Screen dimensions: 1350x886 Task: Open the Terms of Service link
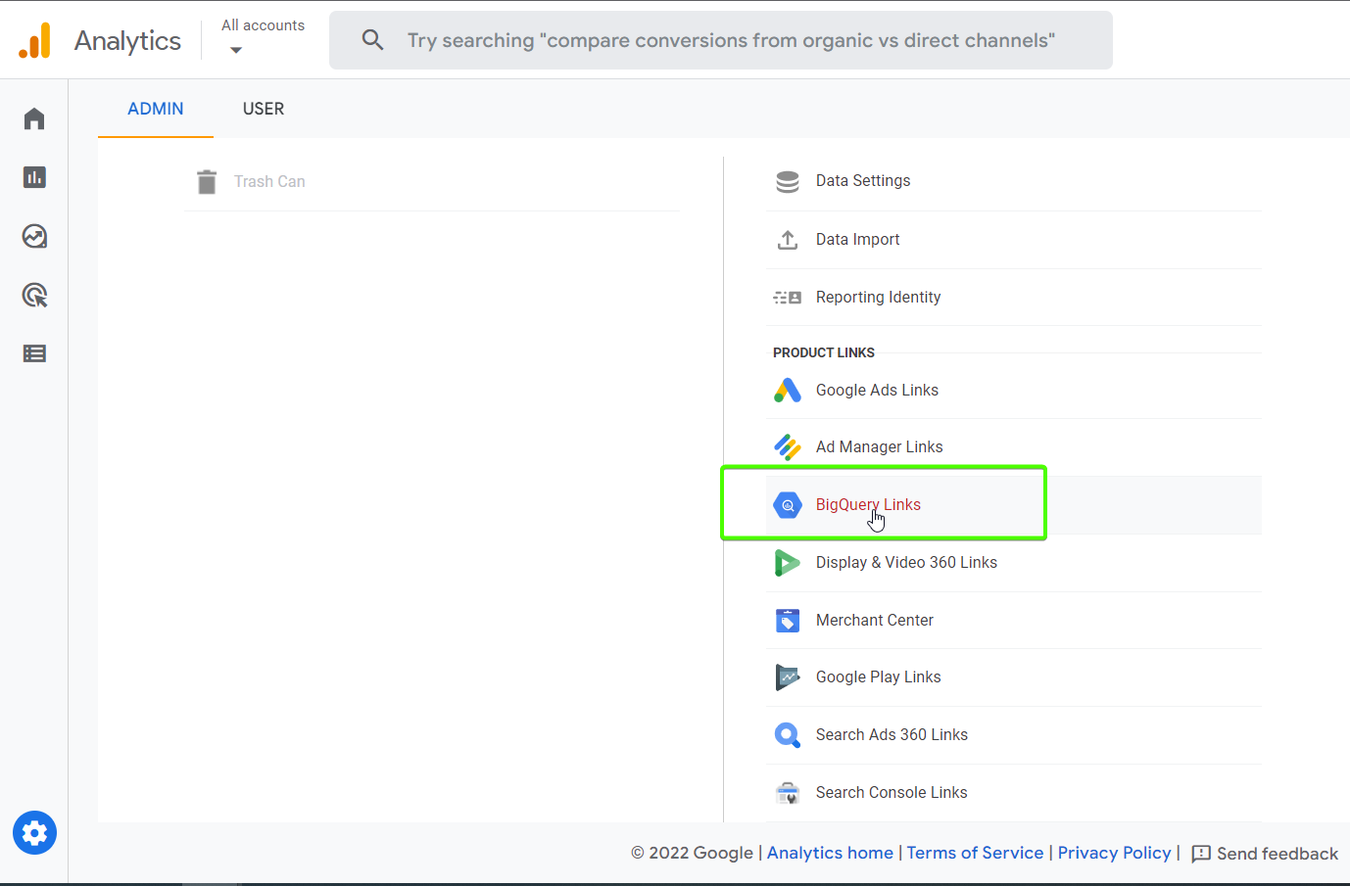(975, 853)
